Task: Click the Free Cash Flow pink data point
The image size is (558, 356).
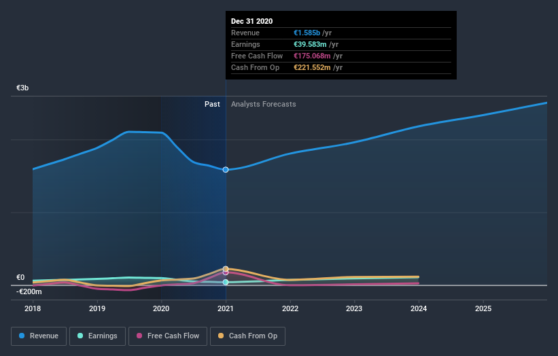Action: [226, 273]
